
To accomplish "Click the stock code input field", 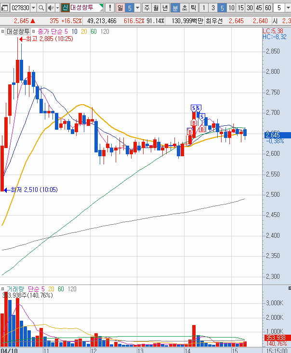I will click(20, 8).
